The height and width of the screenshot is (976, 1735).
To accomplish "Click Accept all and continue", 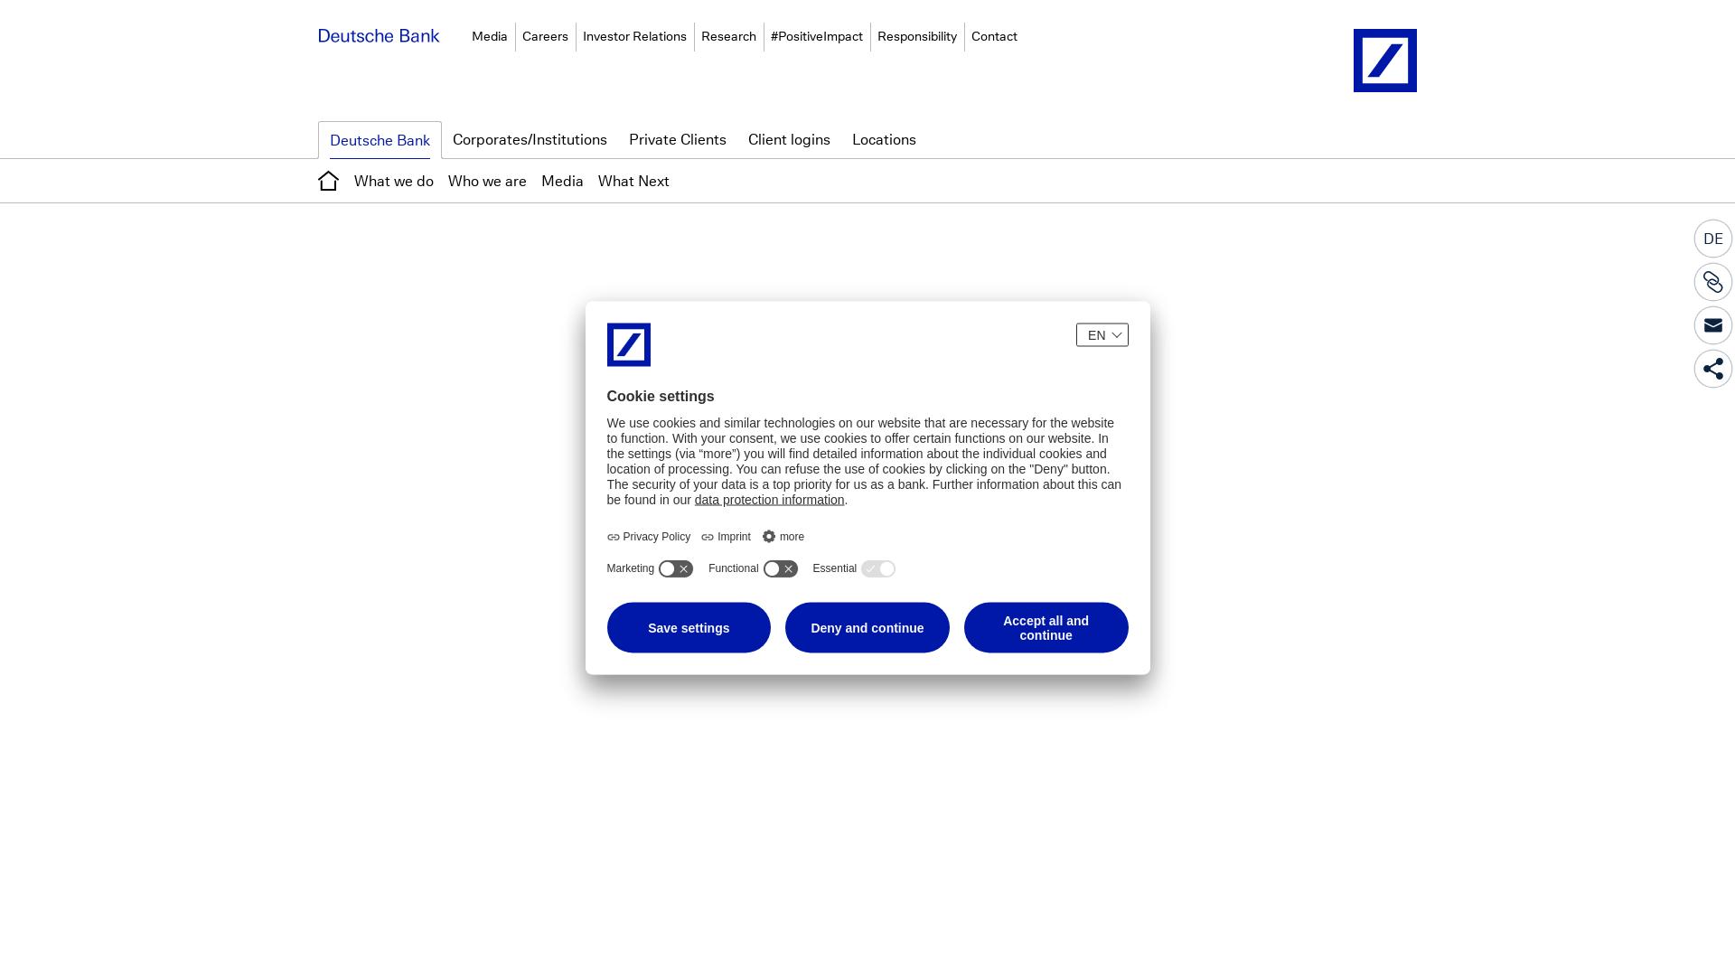I will pos(1046,628).
